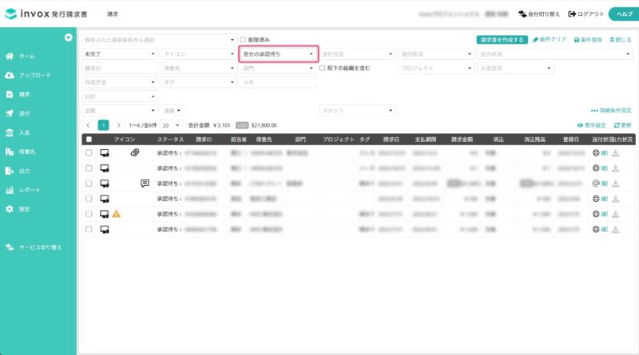This screenshot has height=355, width=639.
Task: Tick the checkbox in the comment row
Action: click(89, 183)
